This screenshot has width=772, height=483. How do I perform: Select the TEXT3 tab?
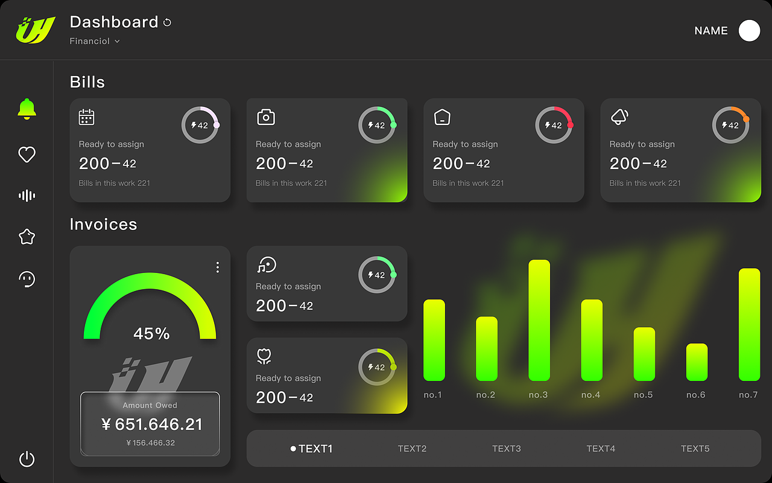pyautogui.click(x=507, y=449)
